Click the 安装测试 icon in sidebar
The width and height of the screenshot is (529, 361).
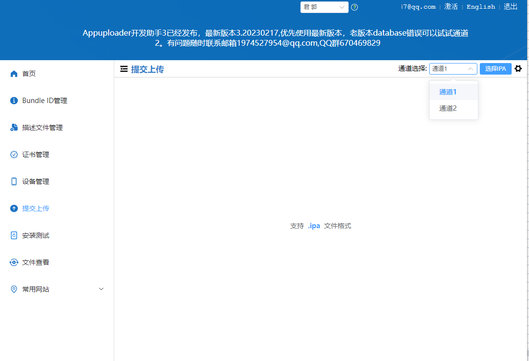14,235
